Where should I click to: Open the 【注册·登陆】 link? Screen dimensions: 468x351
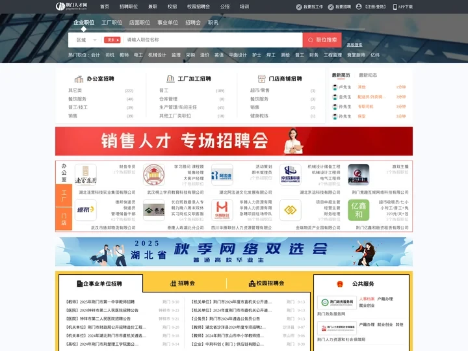pyautogui.click(x=375, y=7)
